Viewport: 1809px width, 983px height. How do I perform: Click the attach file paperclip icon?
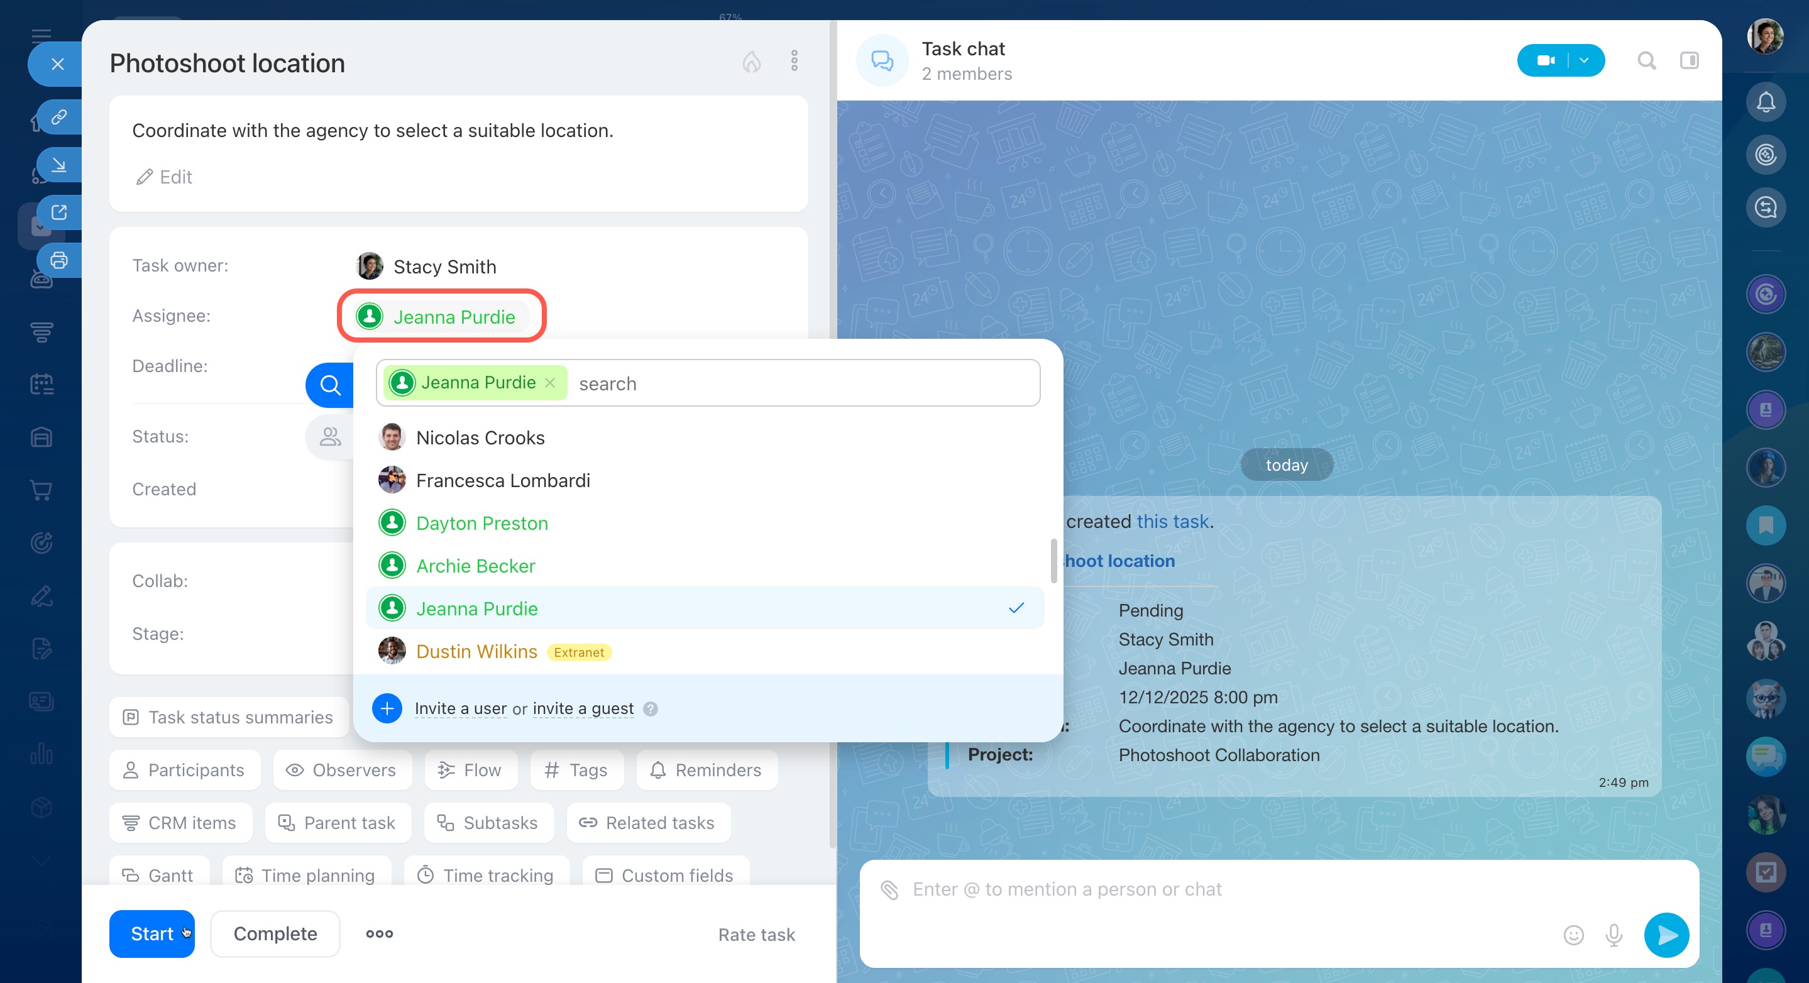pos(889,889)
